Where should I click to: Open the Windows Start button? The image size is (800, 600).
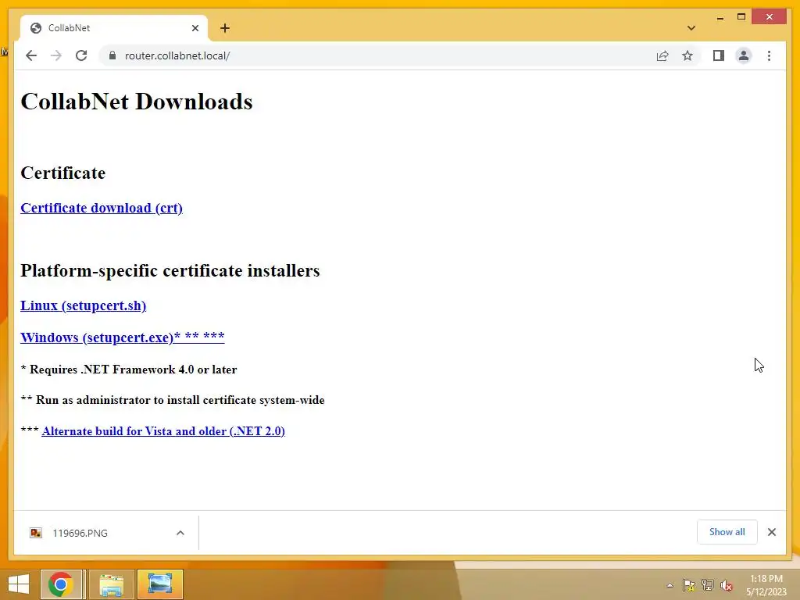point(19,584)
